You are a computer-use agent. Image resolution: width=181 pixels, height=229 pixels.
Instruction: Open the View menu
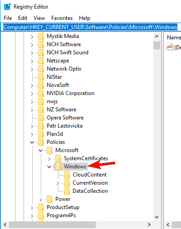click(39, 18)
